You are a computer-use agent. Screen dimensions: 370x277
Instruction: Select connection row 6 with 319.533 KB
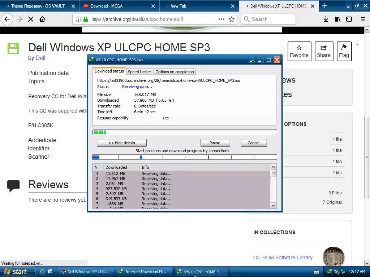tap(181, 199)
